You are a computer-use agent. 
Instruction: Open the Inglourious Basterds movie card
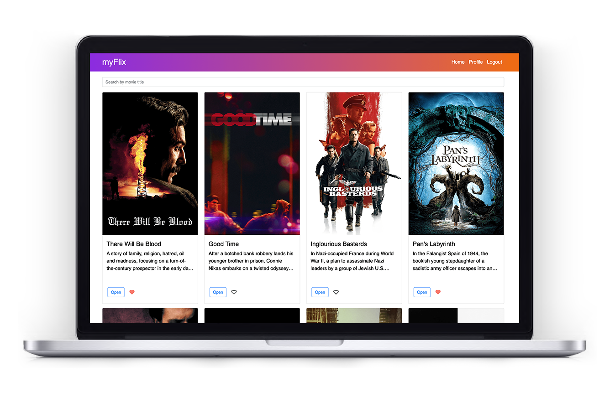pyautogui.click(x=320, y=292)
